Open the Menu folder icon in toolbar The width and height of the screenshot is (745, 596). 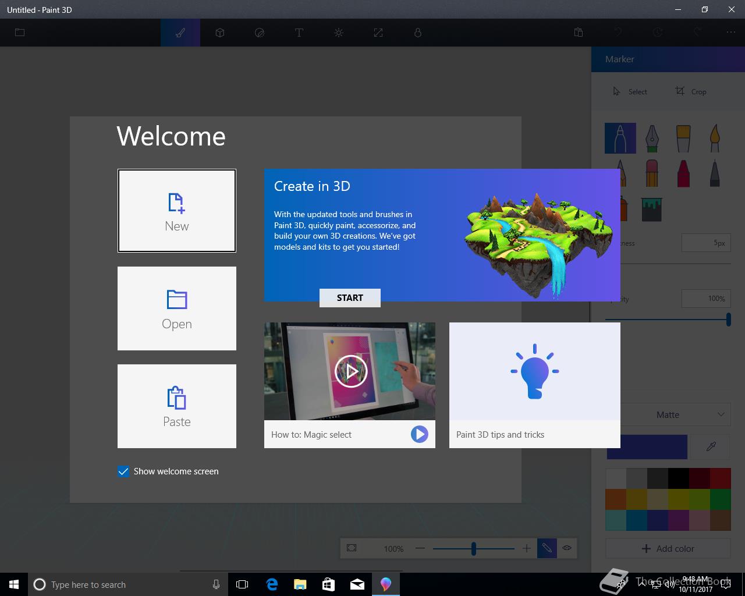20,33
